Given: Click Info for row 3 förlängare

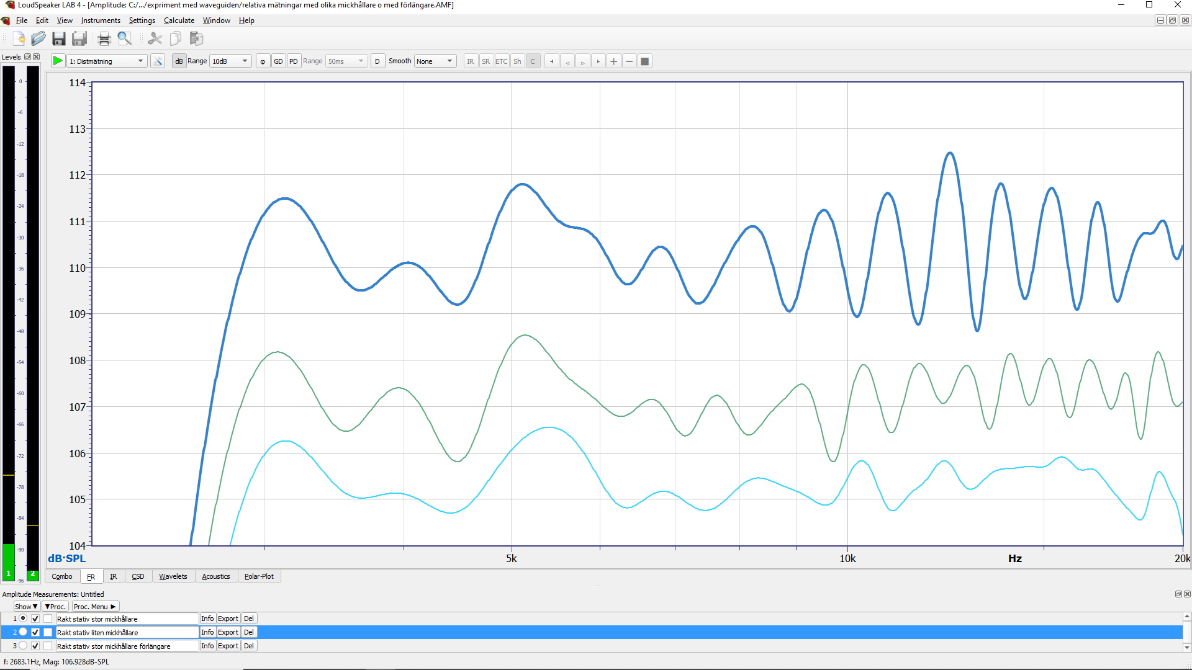Looking at the screenshot, I should point(207,646).
